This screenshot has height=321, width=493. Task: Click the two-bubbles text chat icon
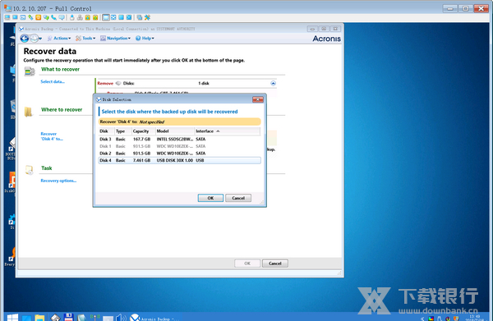point(46,17)
